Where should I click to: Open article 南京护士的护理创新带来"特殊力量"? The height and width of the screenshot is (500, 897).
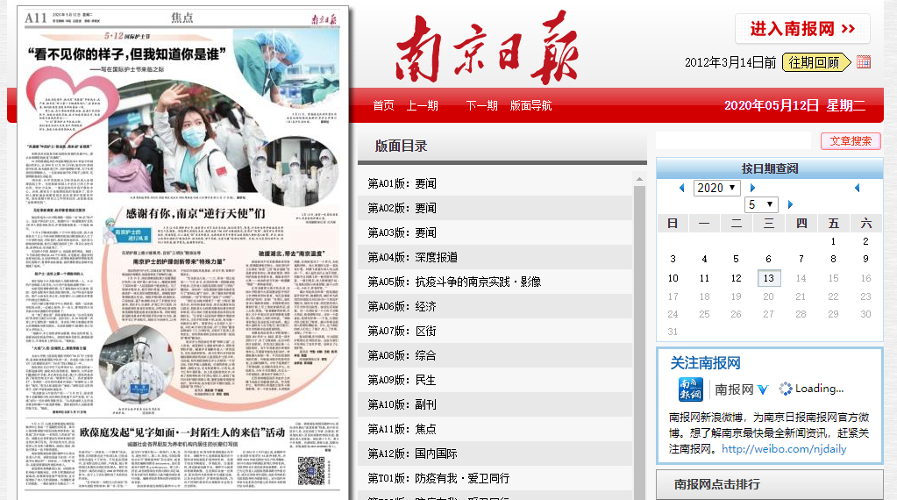[179, 261]
